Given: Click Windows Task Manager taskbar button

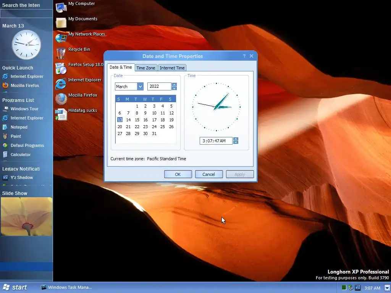Looking at the screenshot, I should tap(66, 287).
